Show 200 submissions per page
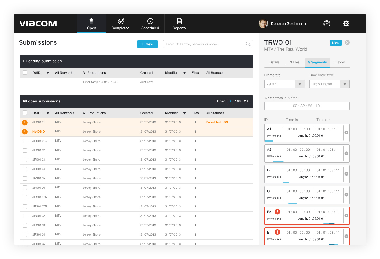The image size is (380, 259). tap(247, 101)
